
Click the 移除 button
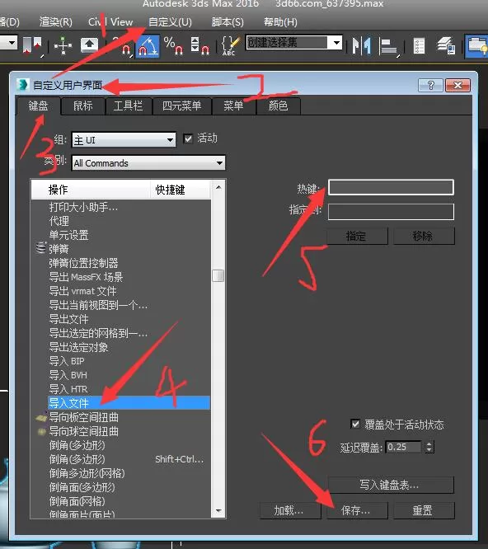[x=424, y=237]
